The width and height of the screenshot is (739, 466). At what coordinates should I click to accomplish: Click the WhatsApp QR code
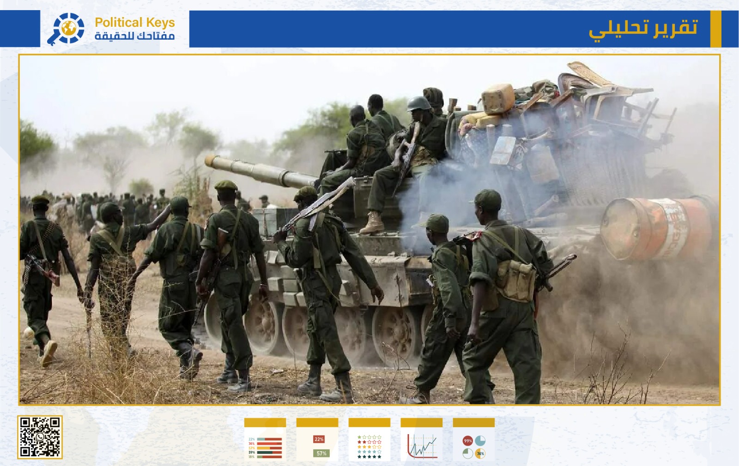tap(40, 437)
